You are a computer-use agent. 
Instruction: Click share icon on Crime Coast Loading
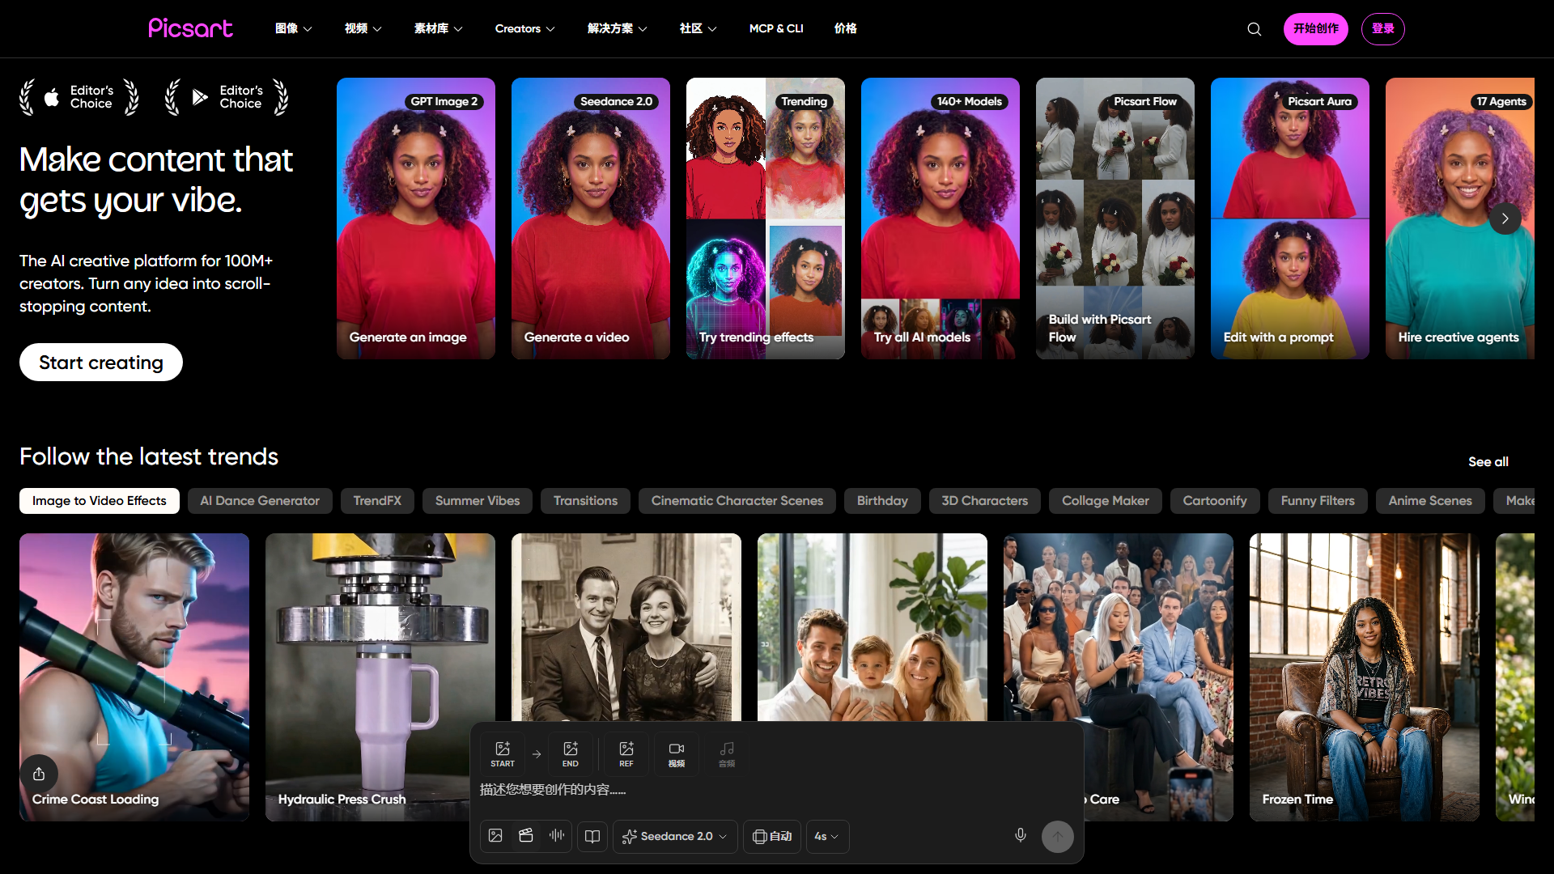pyautogui.click(x=39, y=774)
